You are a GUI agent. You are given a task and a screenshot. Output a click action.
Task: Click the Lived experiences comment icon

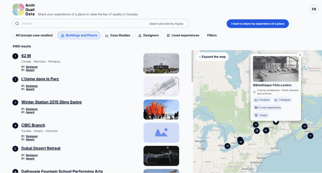coord(168,35)
